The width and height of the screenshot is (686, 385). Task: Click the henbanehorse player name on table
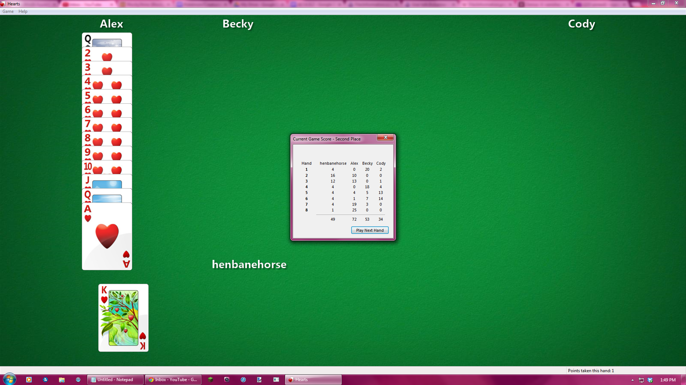pos(249,265)
